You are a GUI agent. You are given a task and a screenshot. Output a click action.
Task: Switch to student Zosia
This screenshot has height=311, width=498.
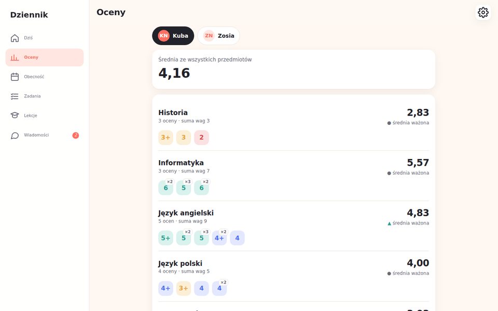point(218,36)
